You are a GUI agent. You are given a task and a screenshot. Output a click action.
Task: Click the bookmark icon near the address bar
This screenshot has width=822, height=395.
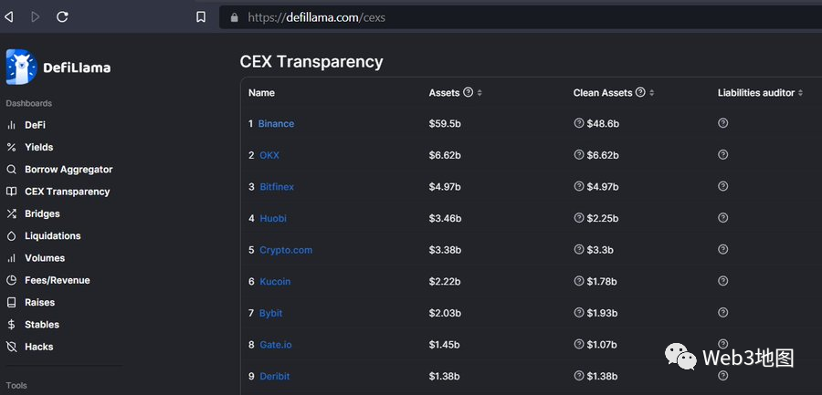coord(201,16)
